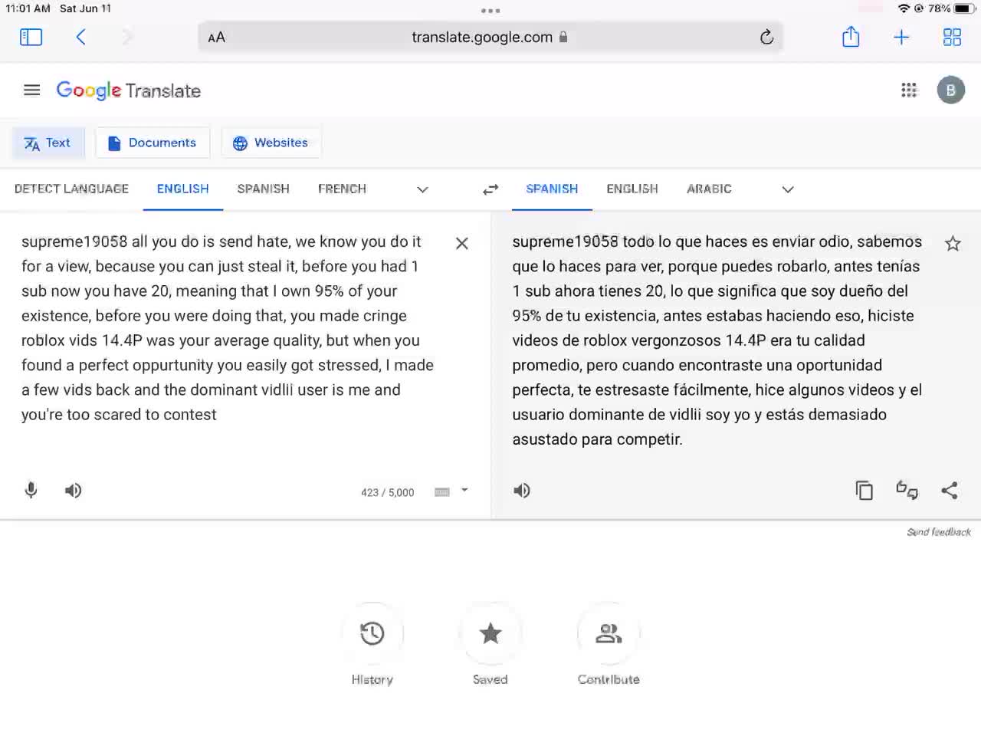Start voice input with microphone

tap(31, 491)
